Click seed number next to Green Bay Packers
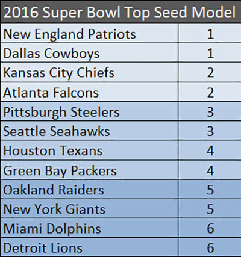 [210, 170]
